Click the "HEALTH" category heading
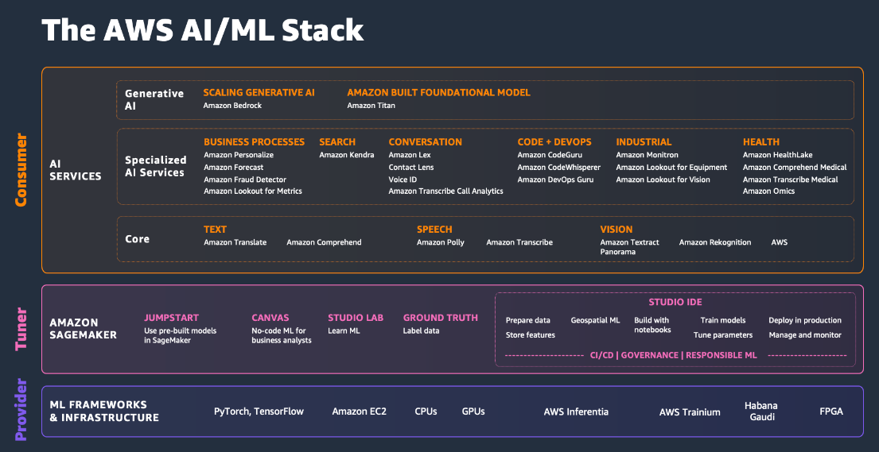This screenshot has width=879, height=452. [761, 142]
